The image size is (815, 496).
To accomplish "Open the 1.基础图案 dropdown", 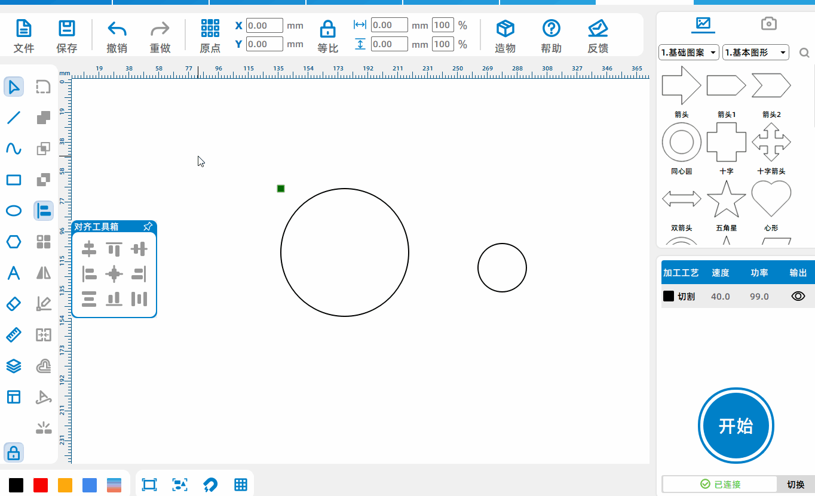I will [689, 53].
